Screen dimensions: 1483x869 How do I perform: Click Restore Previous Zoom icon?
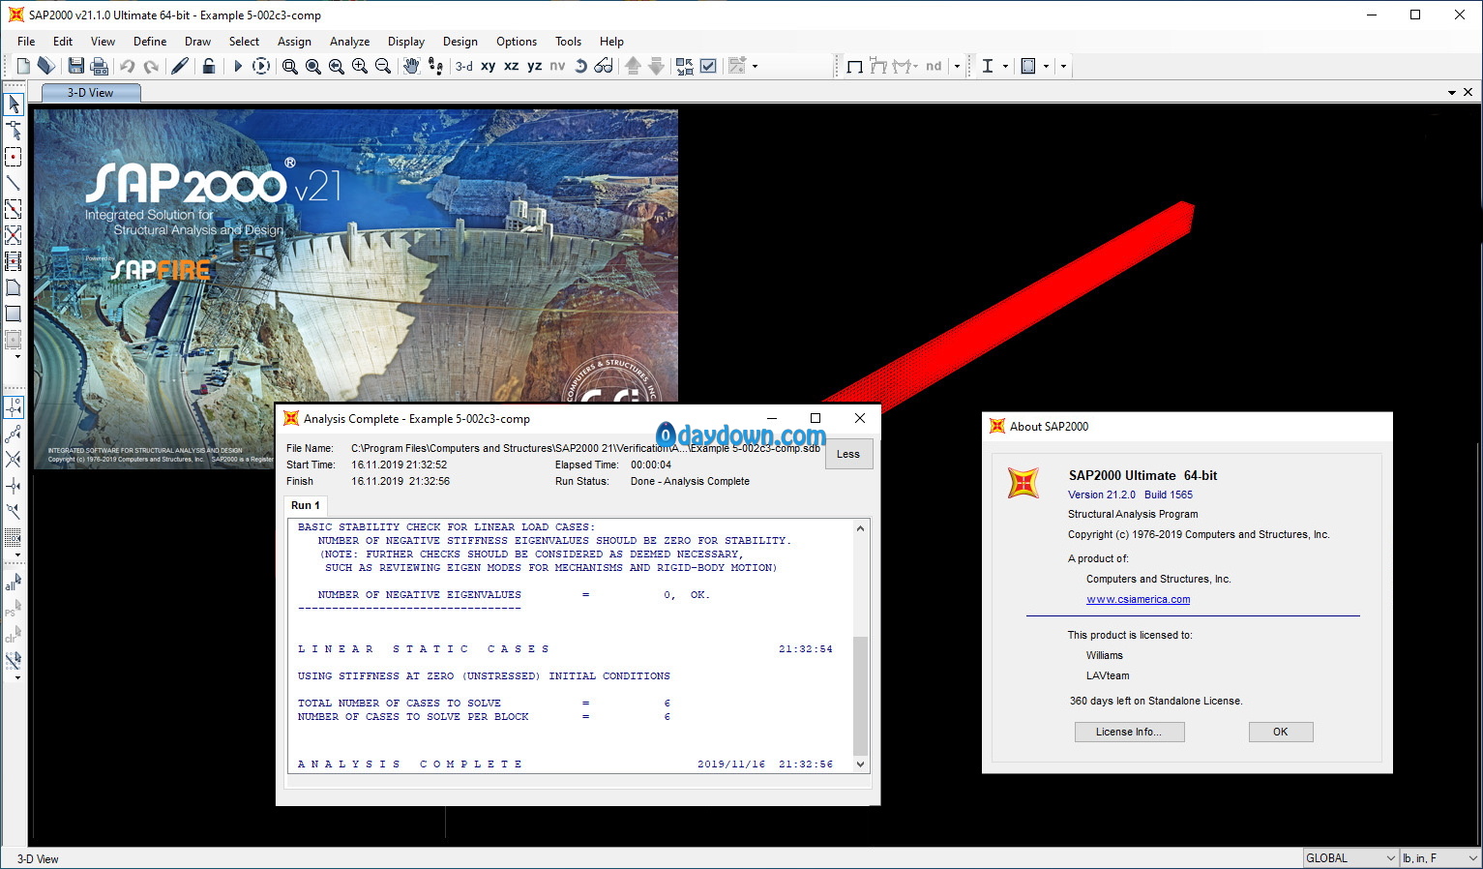tap(337, 66)
